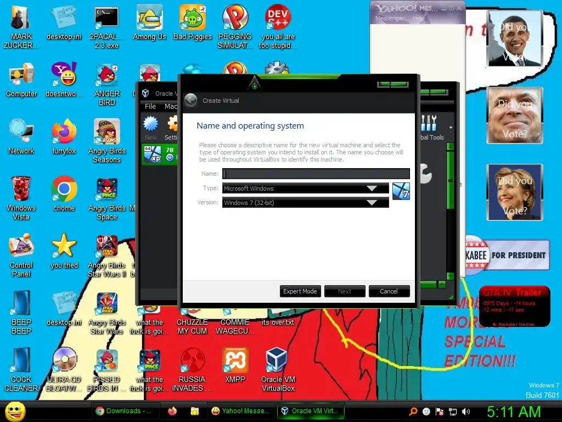The width and height of the screenshot is (562, 422).
Task: Click the 'For President' banner gadget
Action: click(507, 255)
